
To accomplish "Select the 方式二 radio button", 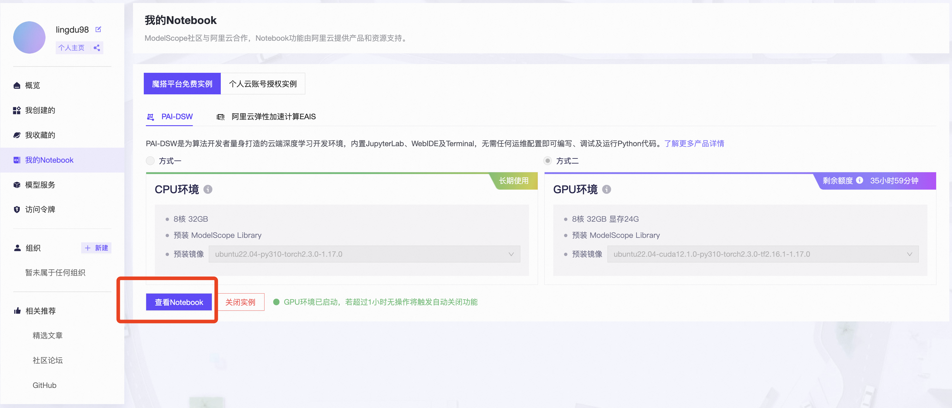I will 547,161.
